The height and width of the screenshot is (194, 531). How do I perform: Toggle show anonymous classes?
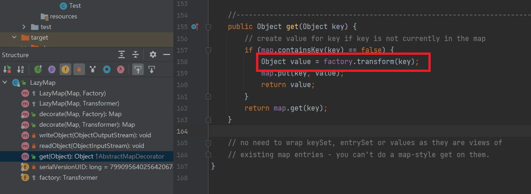107,70
